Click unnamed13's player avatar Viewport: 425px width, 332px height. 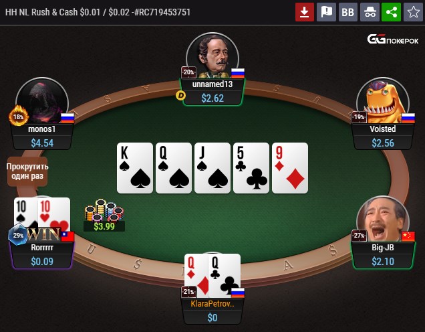click(212, 56)
